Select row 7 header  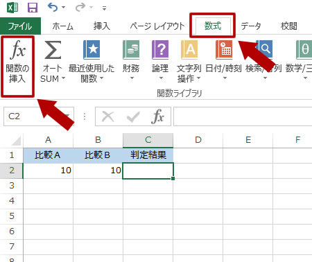[x=12, y=247]
